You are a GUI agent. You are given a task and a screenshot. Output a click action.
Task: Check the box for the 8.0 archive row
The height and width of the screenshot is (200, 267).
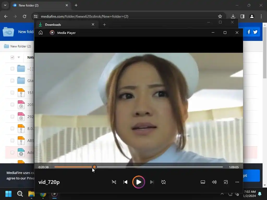(x=12, y=128)
